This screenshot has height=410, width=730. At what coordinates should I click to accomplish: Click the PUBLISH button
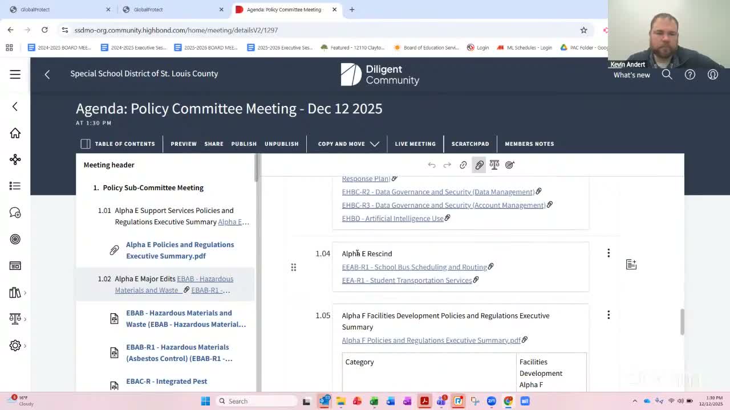point(244,143)
